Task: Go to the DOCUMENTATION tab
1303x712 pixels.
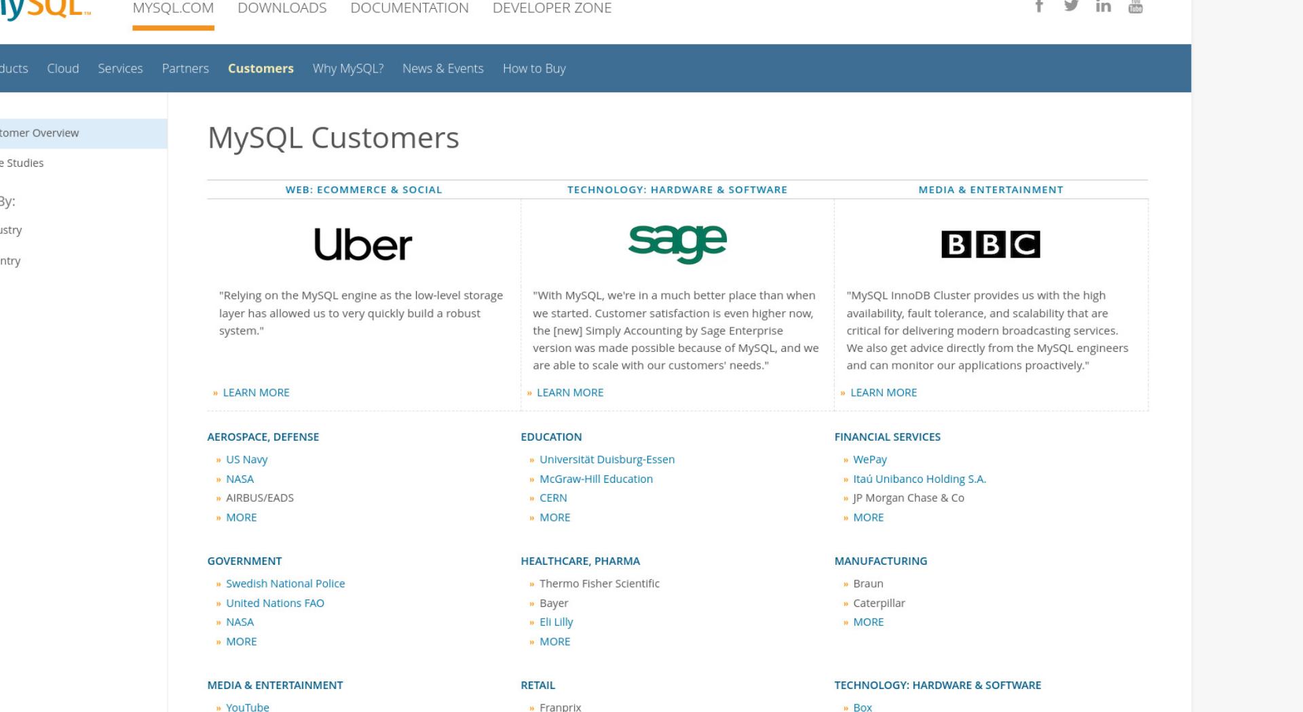Action: pos(409,8)
